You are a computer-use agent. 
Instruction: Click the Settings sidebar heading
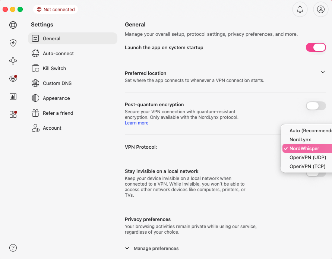42,25
